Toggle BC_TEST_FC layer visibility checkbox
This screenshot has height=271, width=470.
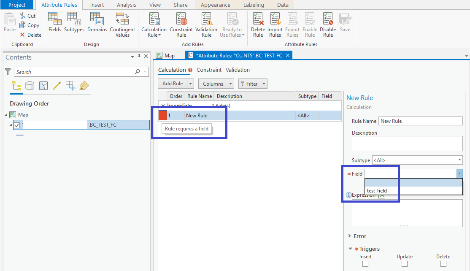coord(17,125)
